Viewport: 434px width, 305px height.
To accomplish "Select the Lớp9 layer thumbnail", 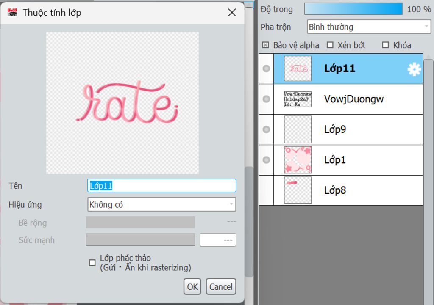I will click(x=298, y=129).
